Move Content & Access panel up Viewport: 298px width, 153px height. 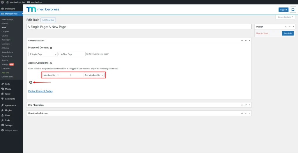click(x=242, y=41)
